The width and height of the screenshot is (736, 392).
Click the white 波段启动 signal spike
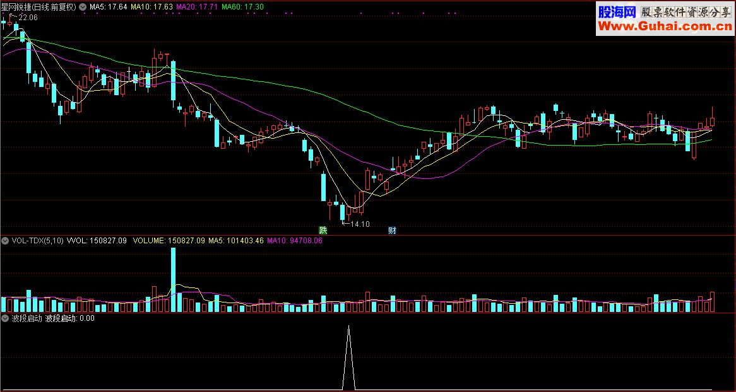[x=348, y=357]
